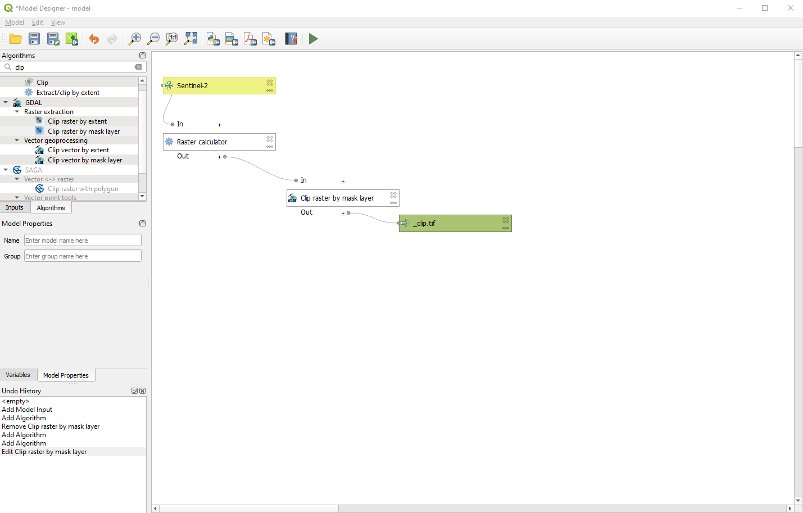The width and height of the screenshot is (803, 513).
Task: Open the Edit menu
Action: coord(38,22)
